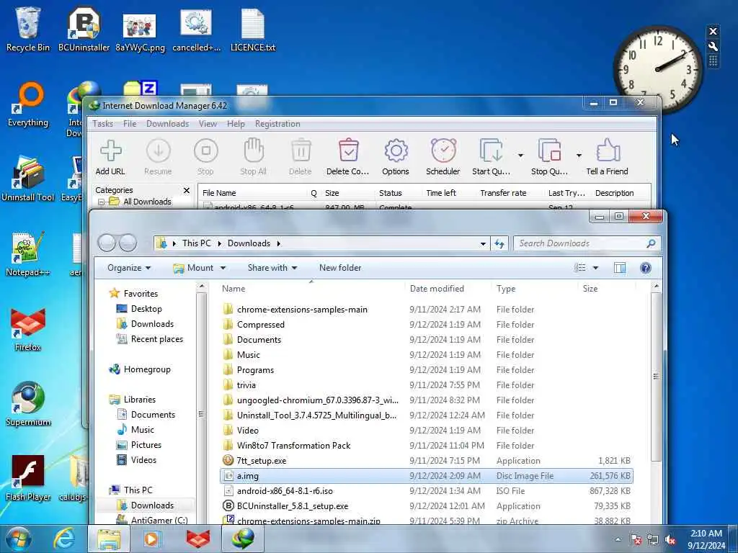
Task: Sort files by Date modified column
Action: click(x=448, y=289)
